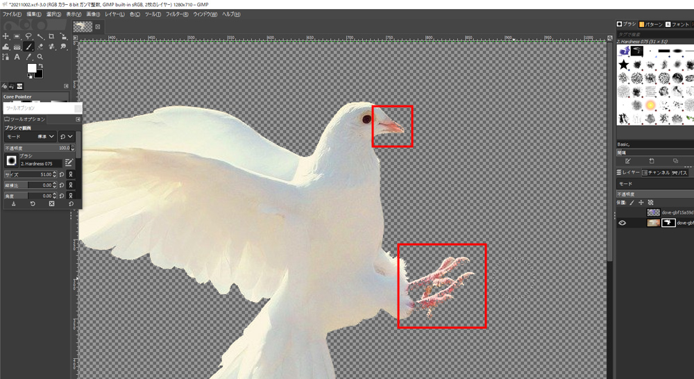Adjust the サイズ slider showing 51.00
Viewport: 694px width, 379px height.
point(31,174)
